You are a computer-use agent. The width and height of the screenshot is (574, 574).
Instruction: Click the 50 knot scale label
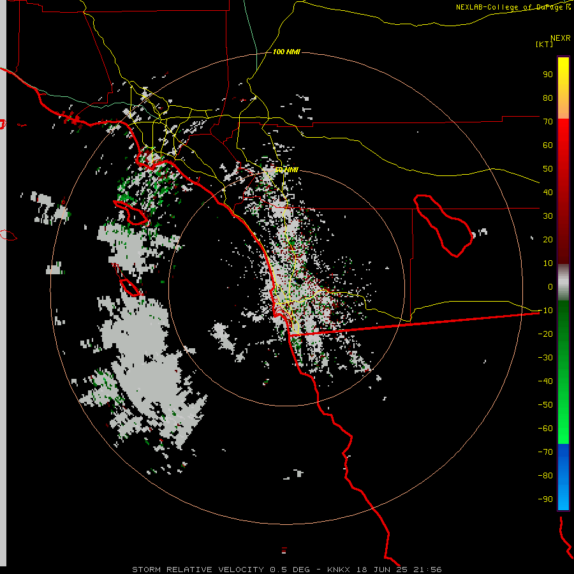[548, 169]
